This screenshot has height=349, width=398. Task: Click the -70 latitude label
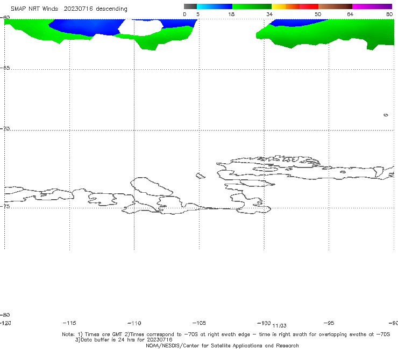point(5,129)
